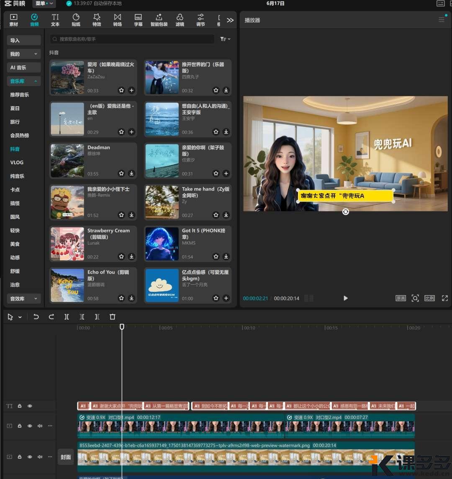Open the 菜单 dropdown menu
Image resolution: width=452 pixels, height=479 pixels.
pos(44,3)
